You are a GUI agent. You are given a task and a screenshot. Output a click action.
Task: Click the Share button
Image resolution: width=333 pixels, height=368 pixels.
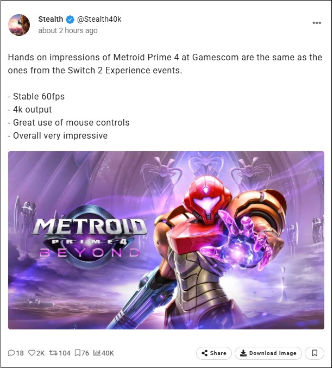[x=214, y=353]
